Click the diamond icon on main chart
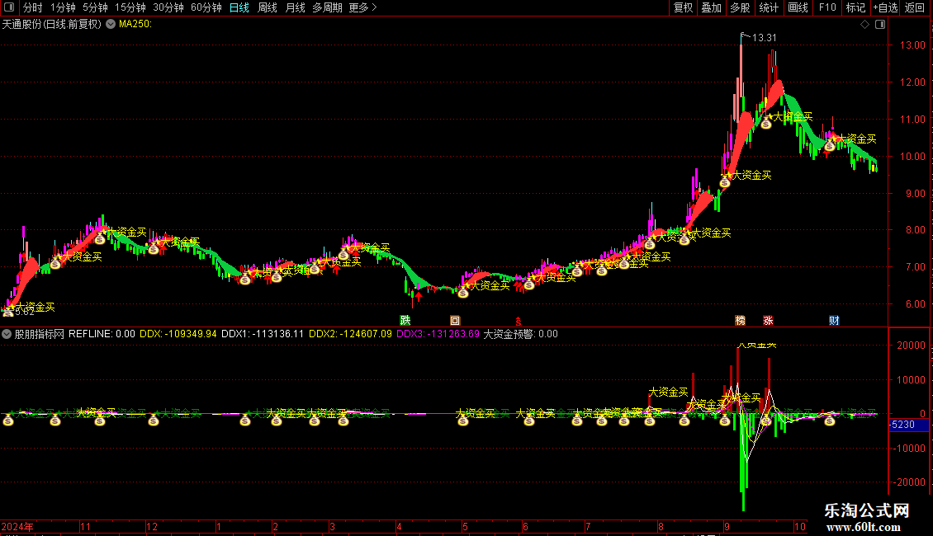Viewport: 933px width, 536px height. pyautogui.click(x=864, y=25)
